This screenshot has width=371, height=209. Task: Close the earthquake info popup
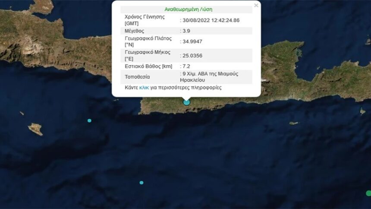(256, 6)
